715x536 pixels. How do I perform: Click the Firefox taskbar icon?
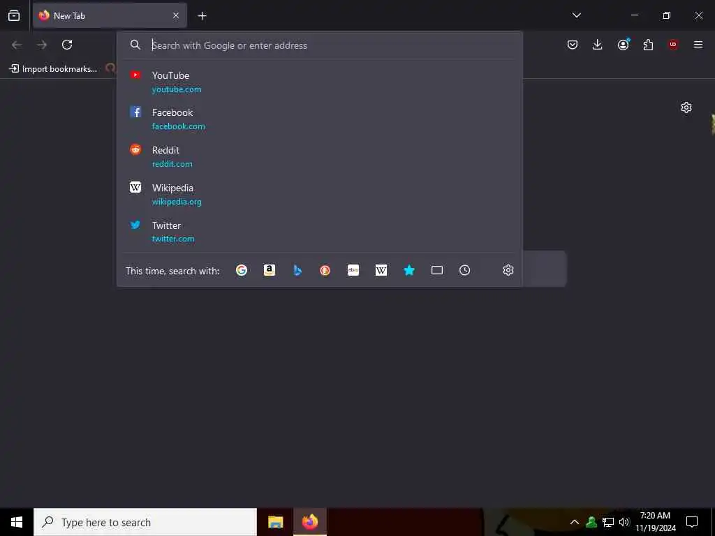(309, 522)
